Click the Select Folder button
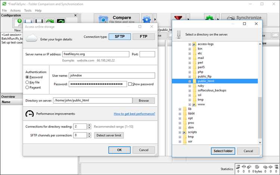 click(x=223, y=151)
